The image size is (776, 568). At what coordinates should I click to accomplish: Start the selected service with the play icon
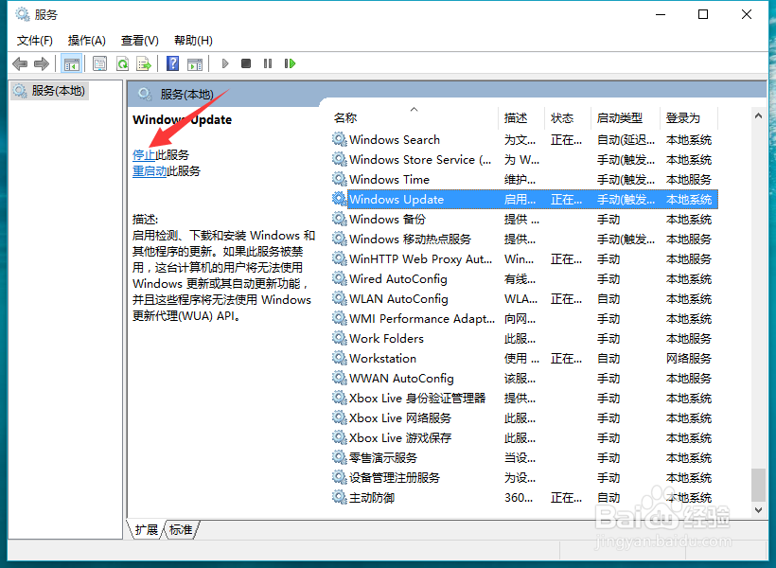[224, 63]
